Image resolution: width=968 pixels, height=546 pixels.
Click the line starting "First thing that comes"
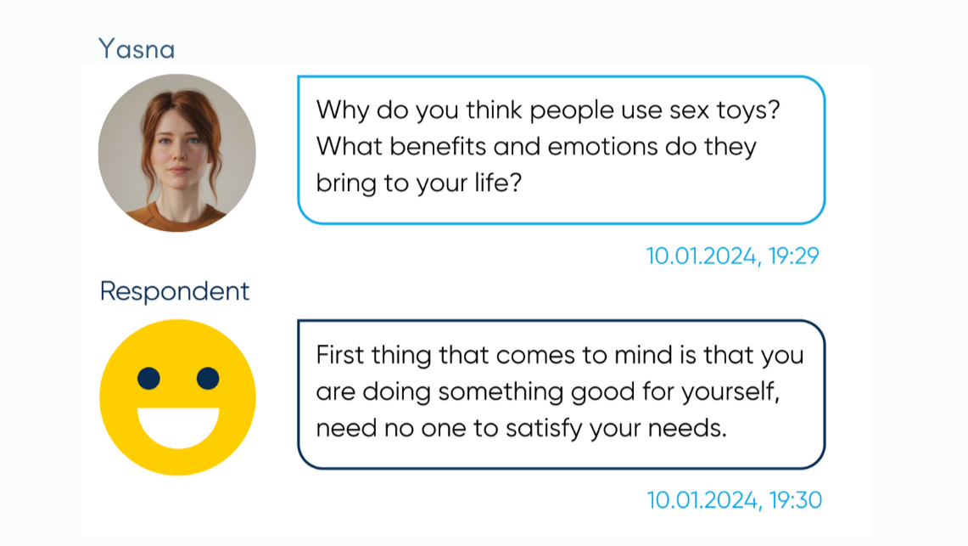[560, 356]
